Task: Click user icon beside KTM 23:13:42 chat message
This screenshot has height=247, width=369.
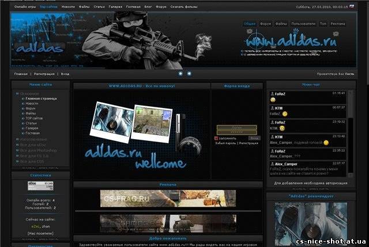Action: tap(272, 137)
